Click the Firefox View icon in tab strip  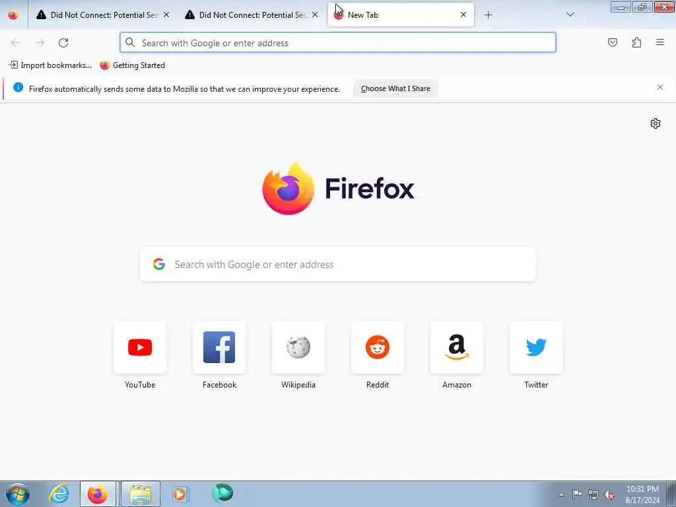coord(13,15)
